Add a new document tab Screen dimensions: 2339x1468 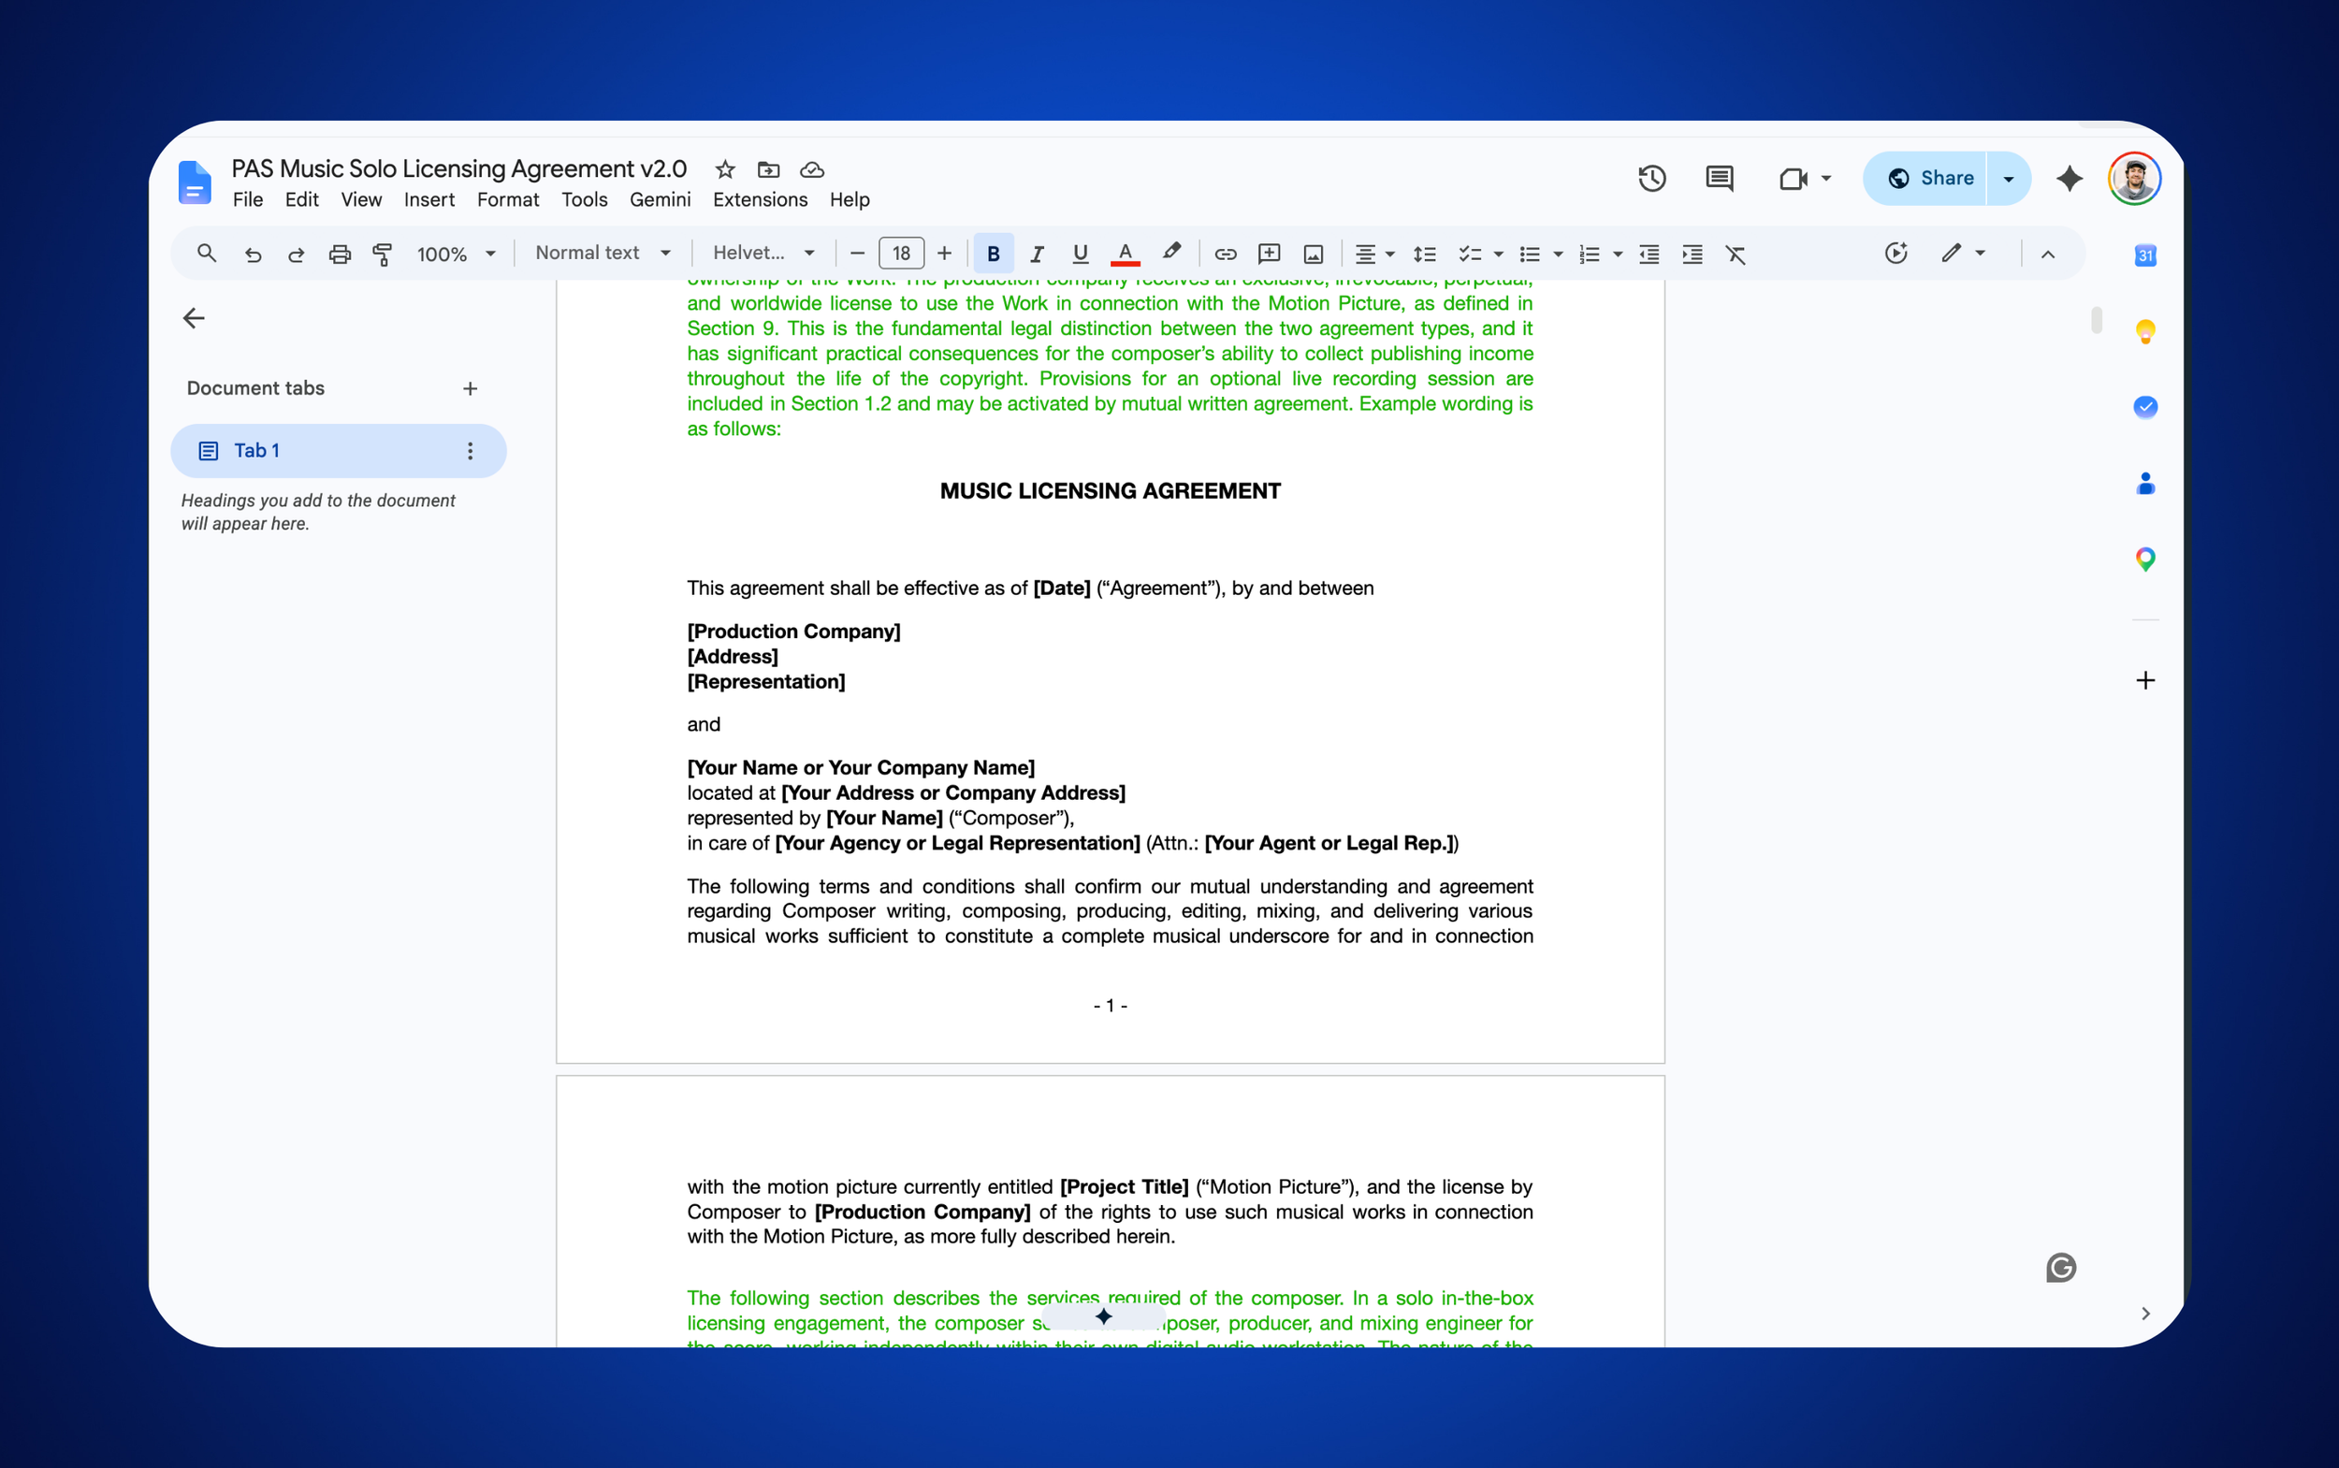[470, 388]
